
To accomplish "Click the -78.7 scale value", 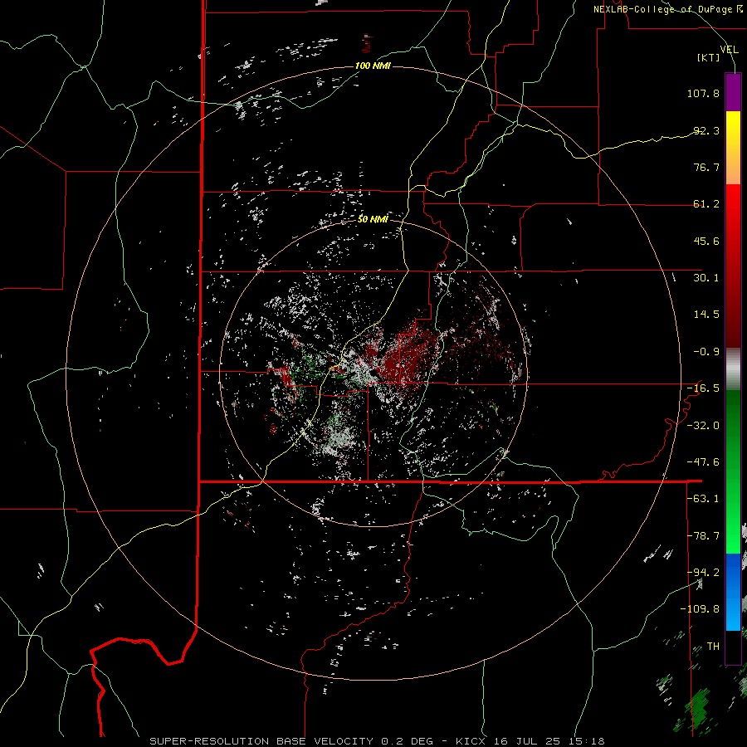I will coord(703,536).
